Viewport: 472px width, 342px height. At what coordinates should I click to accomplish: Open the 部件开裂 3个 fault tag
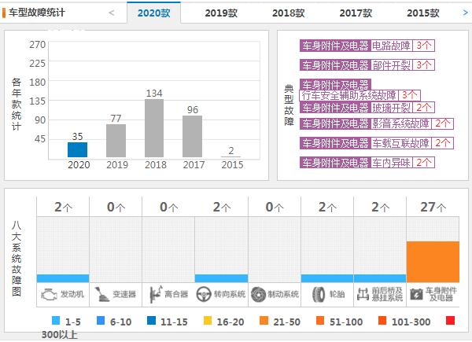point(367,65)
